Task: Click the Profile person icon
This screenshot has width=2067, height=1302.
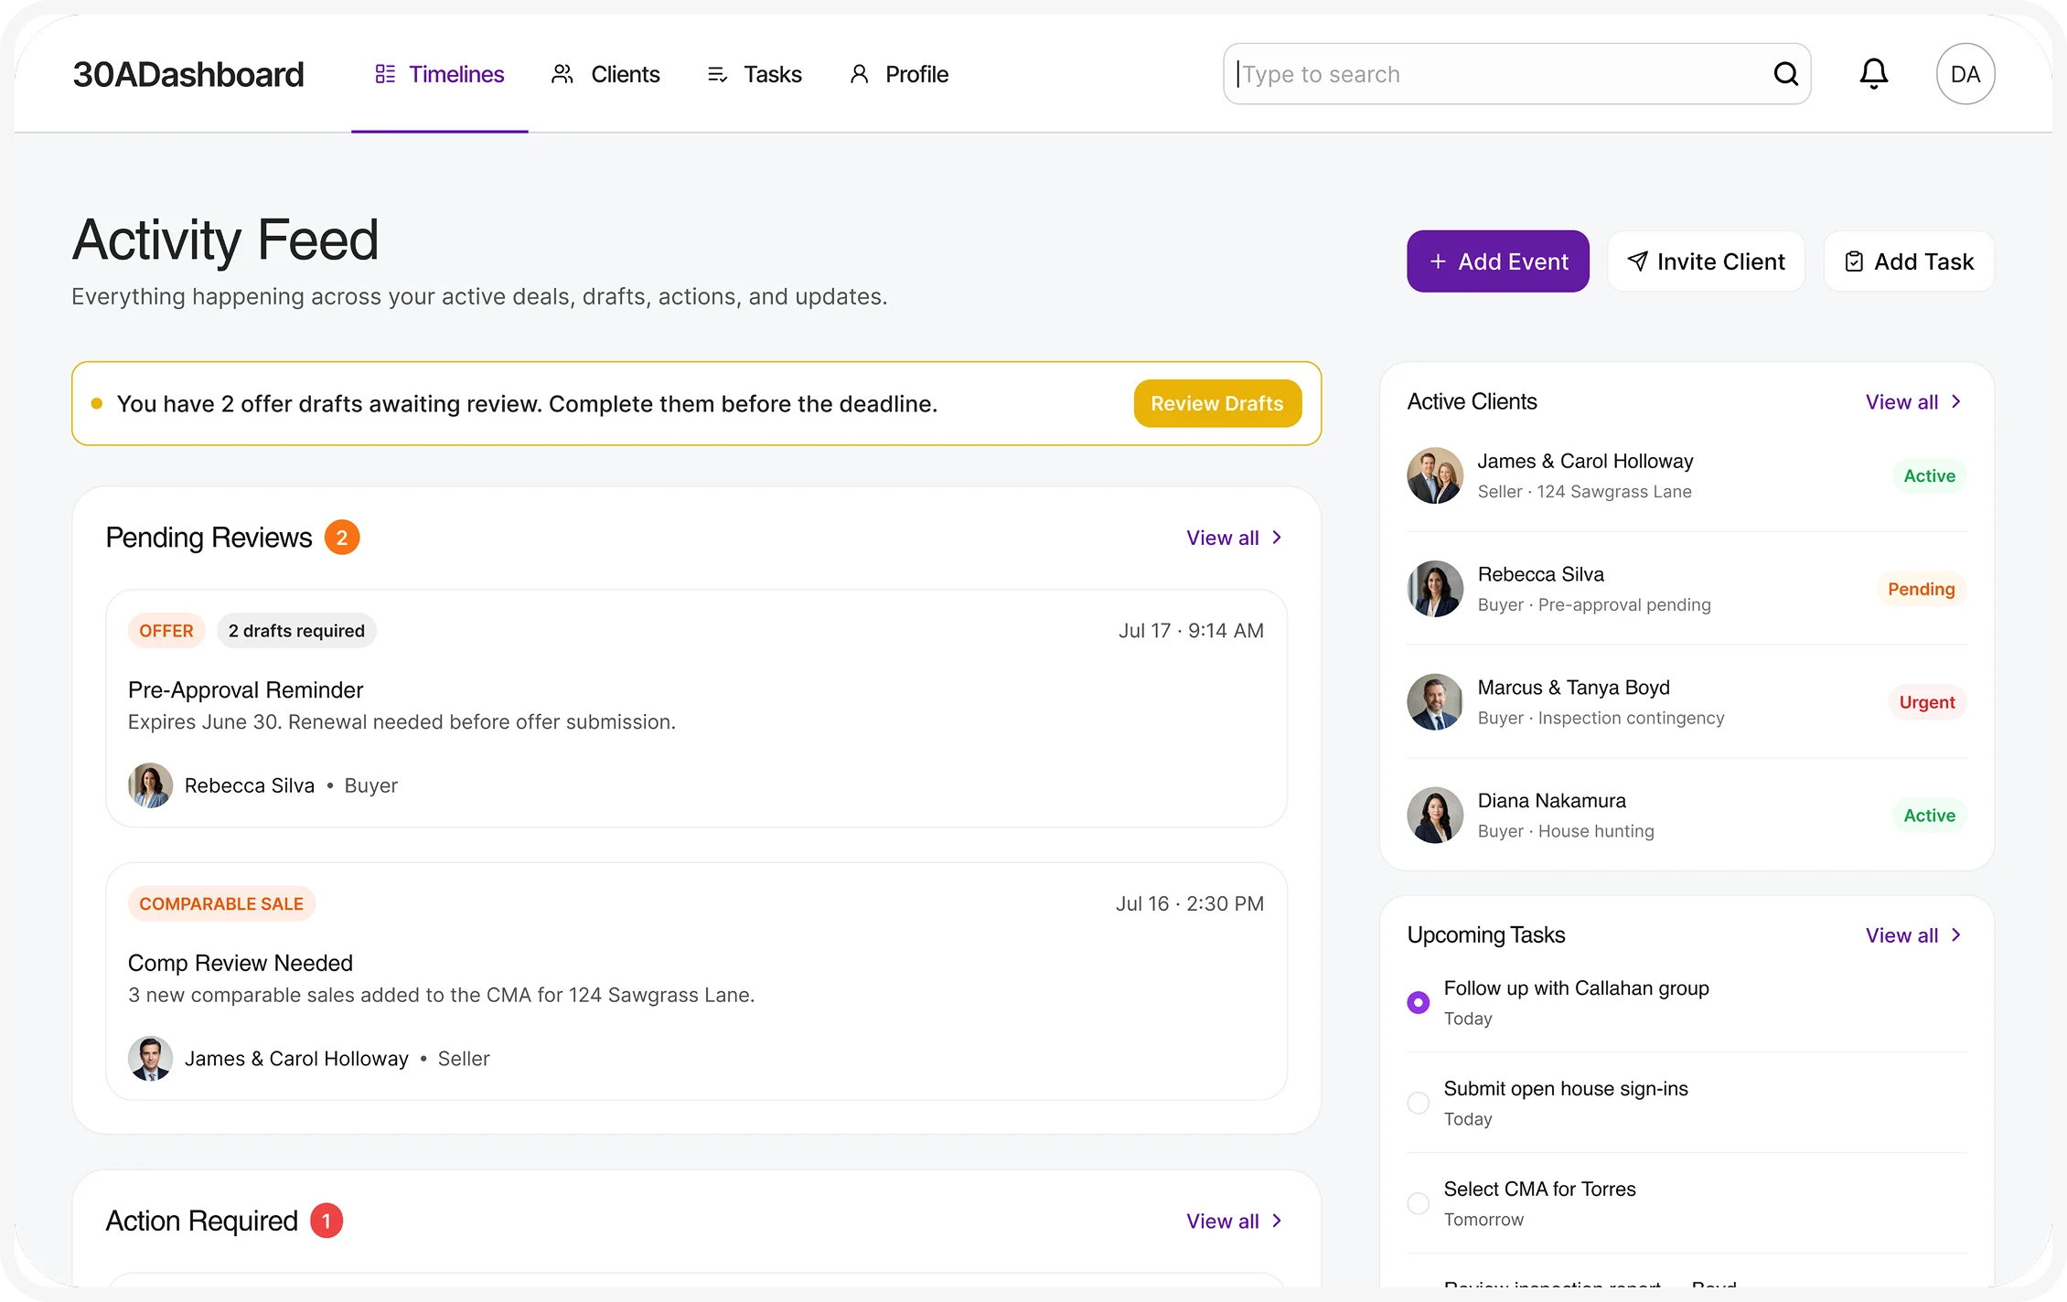Action: pos(859,74)
